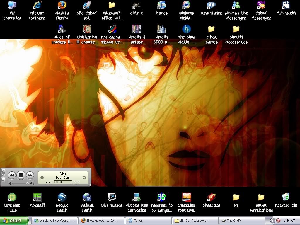The image size is (300, 225).
Task: Select the RollerCoaster Tycoon desktop shortcut
Action: click(x=112, y=35)
